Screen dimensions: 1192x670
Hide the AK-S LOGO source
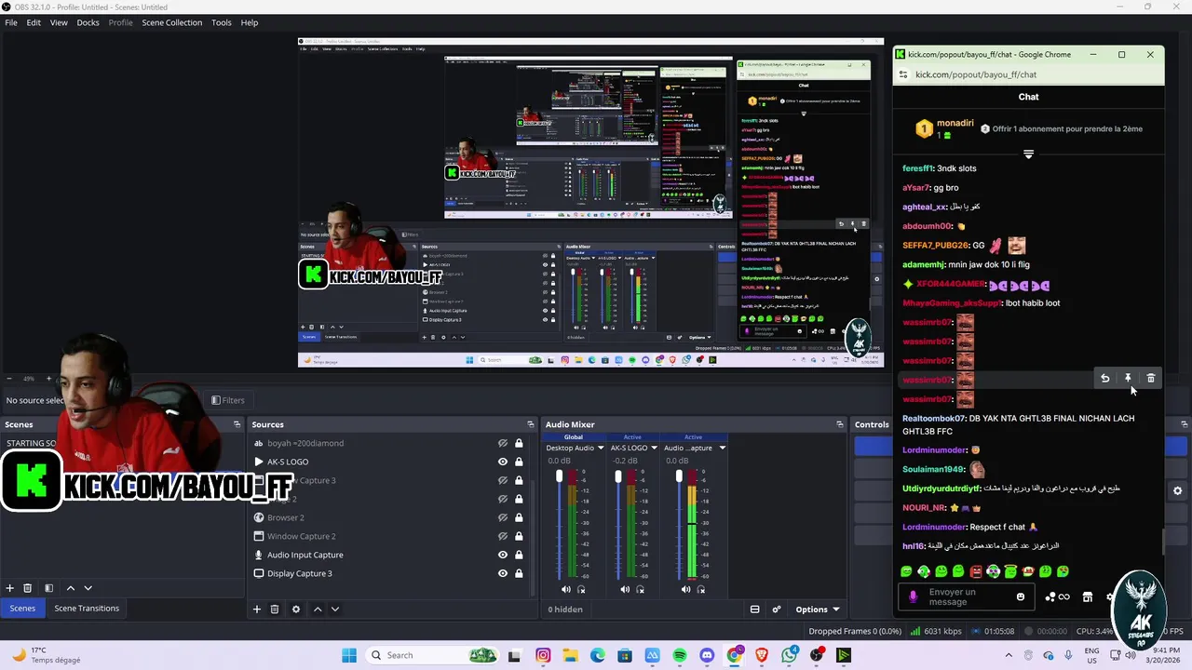pyautogui.click(x=503, y=462)
